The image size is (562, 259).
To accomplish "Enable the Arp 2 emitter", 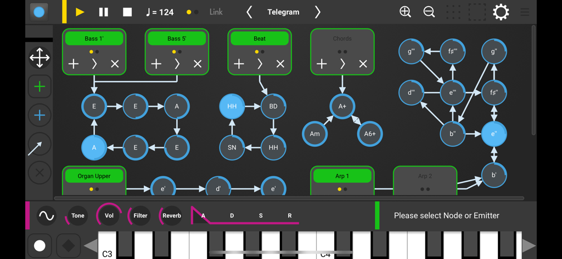I will [425, 176].
